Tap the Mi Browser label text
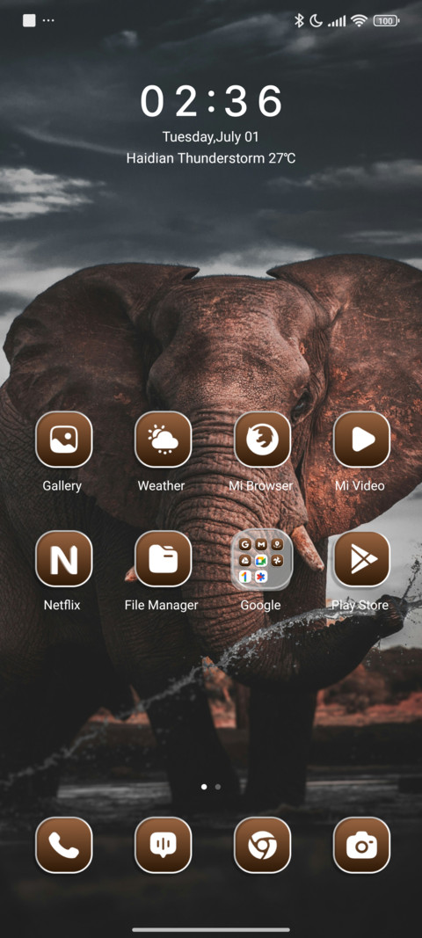Image resolution: width=422 pixels, height=938 pixels. 261,486
